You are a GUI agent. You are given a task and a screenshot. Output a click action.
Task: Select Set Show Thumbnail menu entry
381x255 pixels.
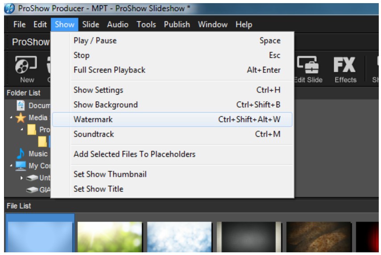coord(172,174)
